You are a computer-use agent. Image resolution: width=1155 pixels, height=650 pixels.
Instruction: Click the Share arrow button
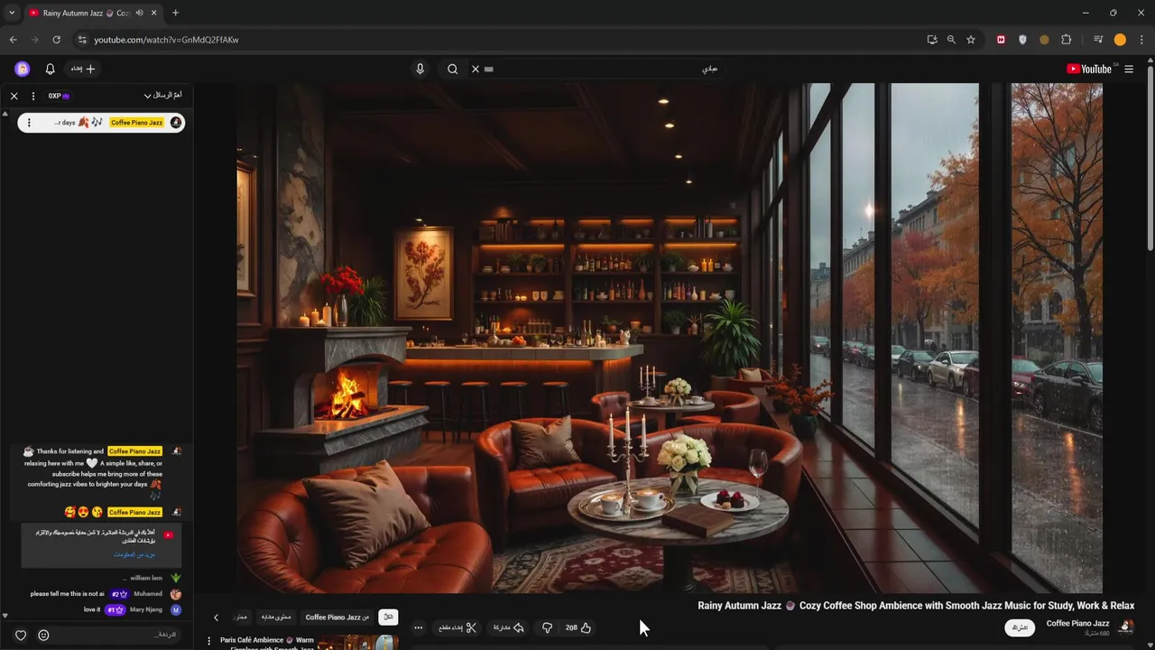pyautogui.click(x=508, y=627)
